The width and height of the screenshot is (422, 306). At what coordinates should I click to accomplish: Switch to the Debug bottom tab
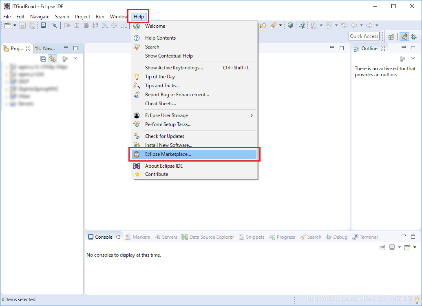(337, 237)
